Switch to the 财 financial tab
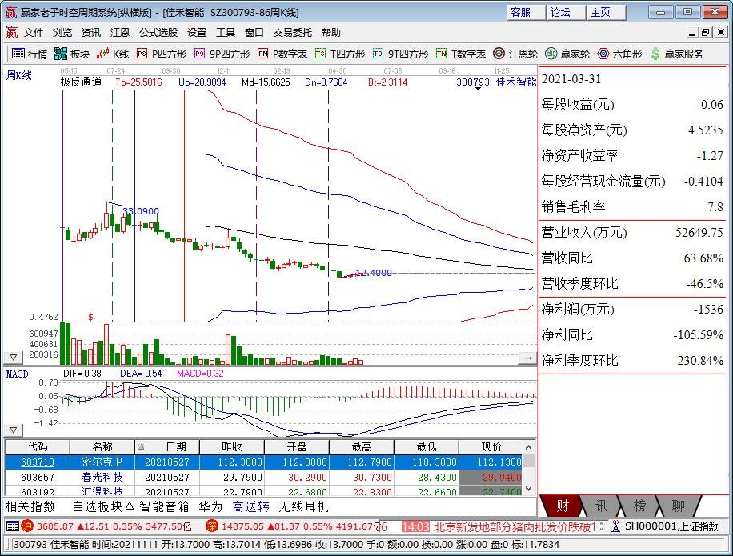Screen dimensions: 733x556 (562, 506)
